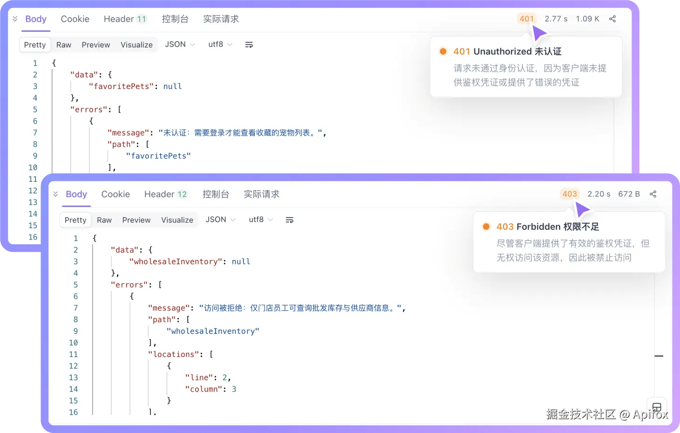Viewport: 680px width, 433px height.
Task: Click "wholesaleInventory": null line in 403 body
Action: pyautogui.click(x=190, y=261)
